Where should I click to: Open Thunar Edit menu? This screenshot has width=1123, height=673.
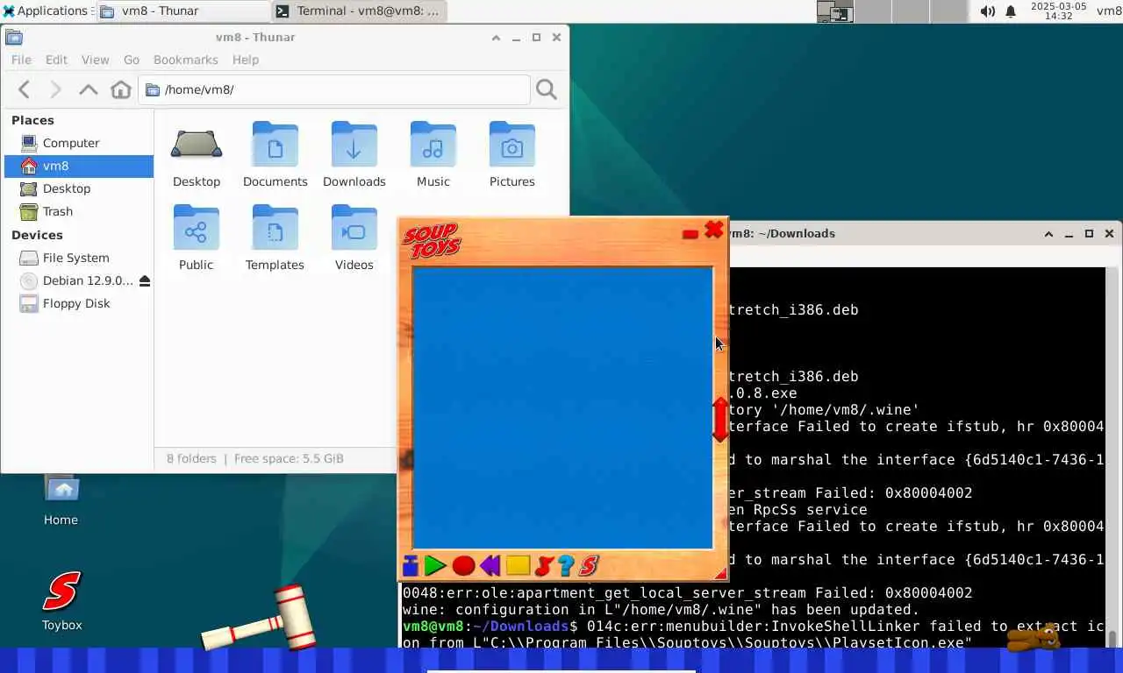point(56,60)
